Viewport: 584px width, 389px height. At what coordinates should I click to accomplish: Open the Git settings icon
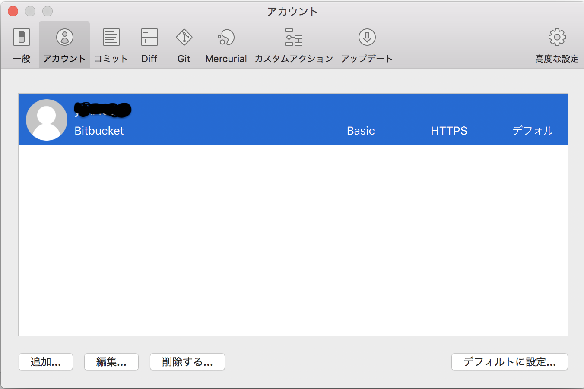pos(184,37)
